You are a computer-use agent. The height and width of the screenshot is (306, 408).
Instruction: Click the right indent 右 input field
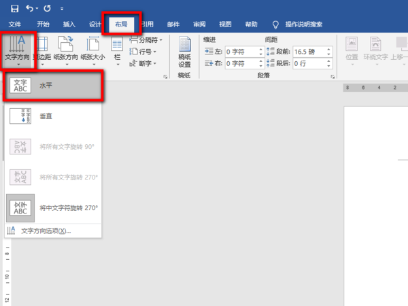point(242,63)
